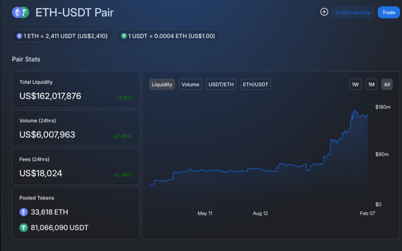
Task: Click the US$18,024 fees value
Action: (x=41, y=173)
